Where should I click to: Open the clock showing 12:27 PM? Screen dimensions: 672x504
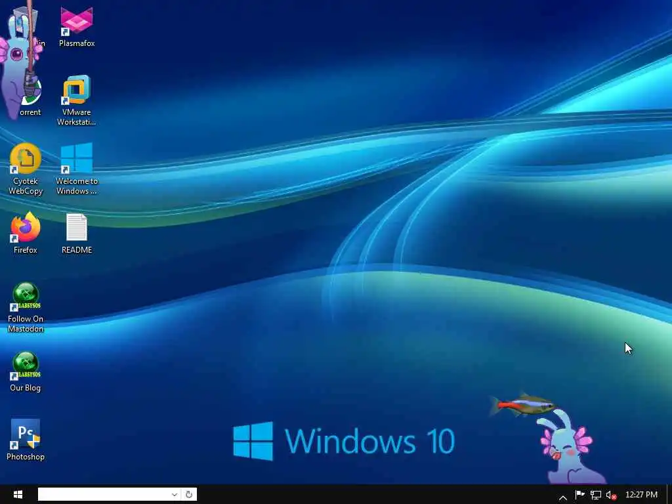click(x=641, y=495)
